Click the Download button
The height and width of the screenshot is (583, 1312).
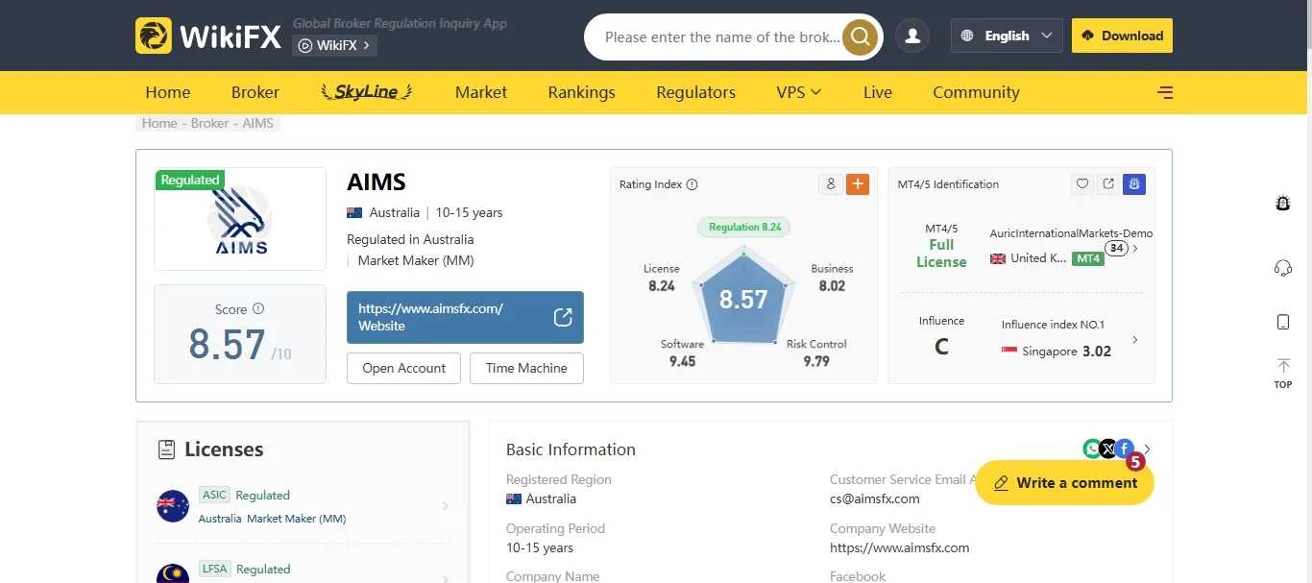pyautogui.click(x=1122, y=36)
